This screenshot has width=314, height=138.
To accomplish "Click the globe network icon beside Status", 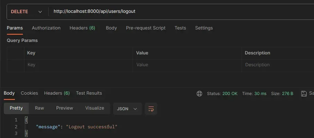I will click(x=199, y=94).
